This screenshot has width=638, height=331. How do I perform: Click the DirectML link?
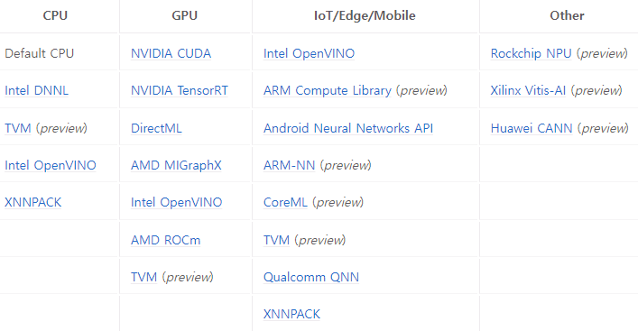click(x=156, y=128)
